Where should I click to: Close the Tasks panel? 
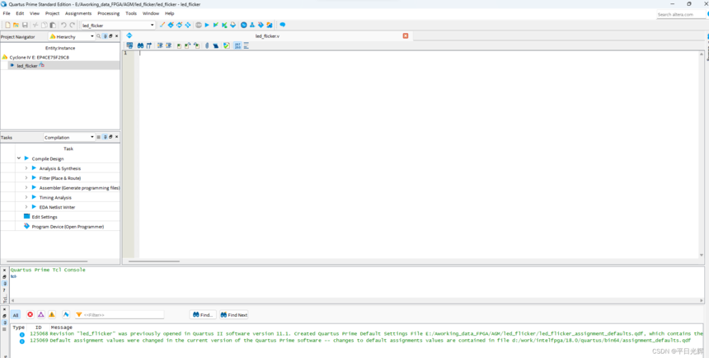coord(117,137)
